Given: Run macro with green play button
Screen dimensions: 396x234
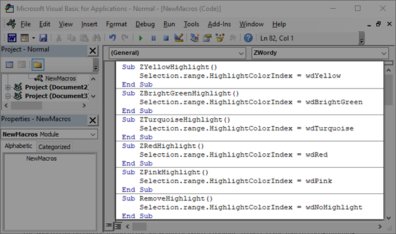Looking at the screenshot, I should 141,38.
